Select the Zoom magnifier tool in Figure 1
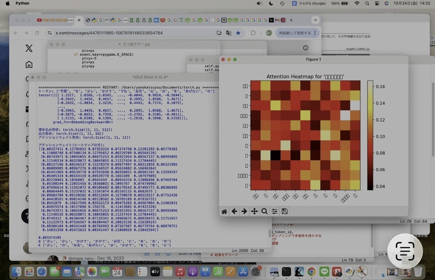This screenshot has width=435, height=280. [264, 211]
